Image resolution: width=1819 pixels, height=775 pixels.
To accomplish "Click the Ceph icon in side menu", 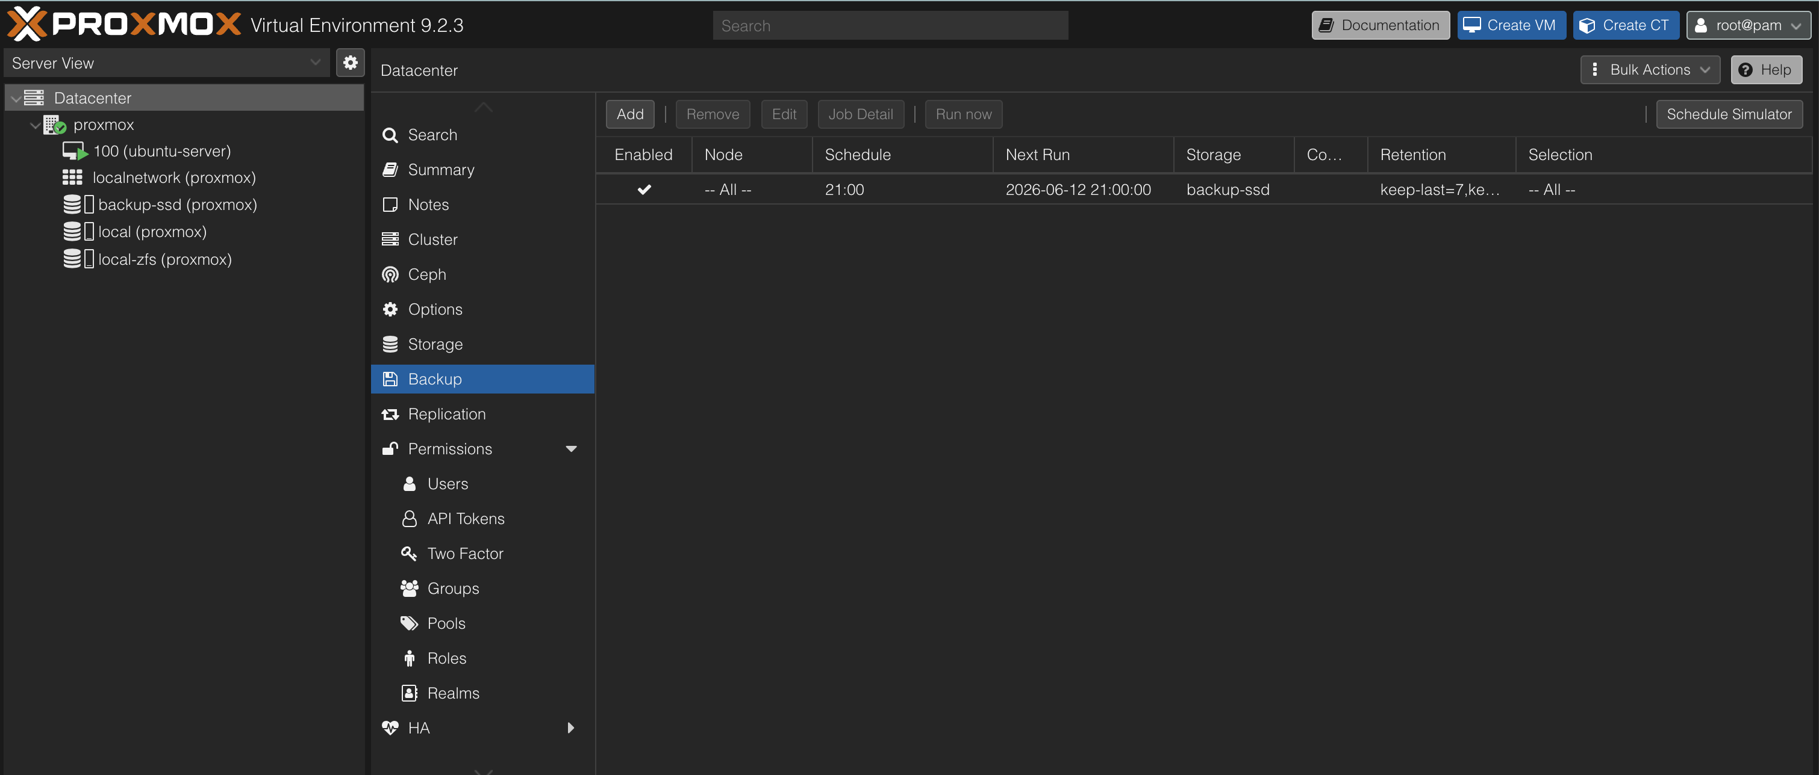I will coord(390,274).
